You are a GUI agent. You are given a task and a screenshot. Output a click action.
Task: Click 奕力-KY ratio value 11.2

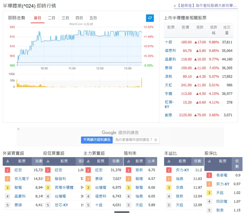(x=198, y=170)
